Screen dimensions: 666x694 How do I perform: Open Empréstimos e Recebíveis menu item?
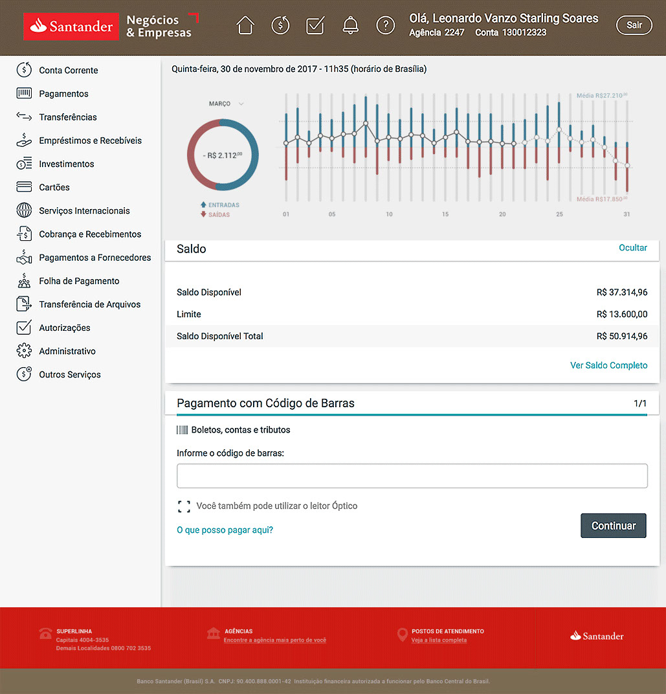click(x=90, y=140)
